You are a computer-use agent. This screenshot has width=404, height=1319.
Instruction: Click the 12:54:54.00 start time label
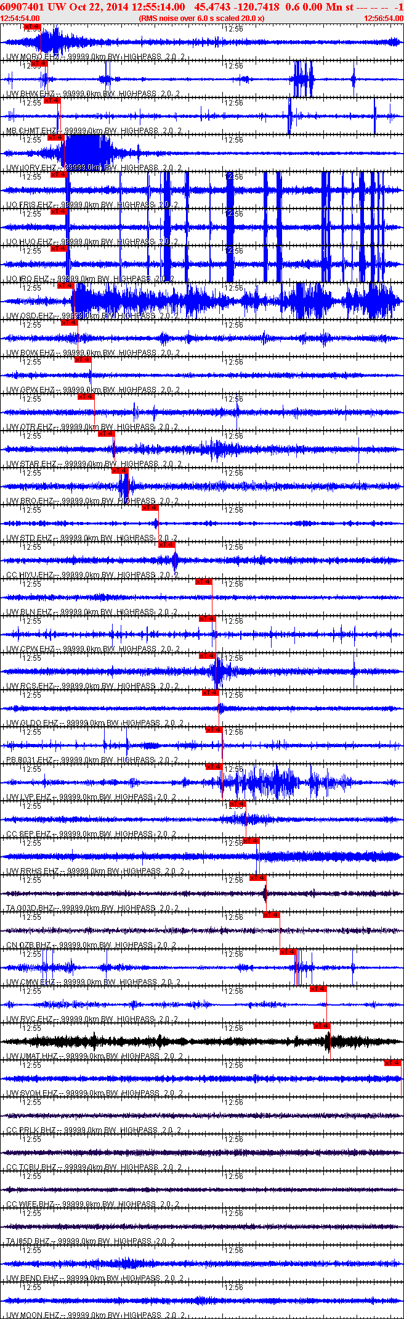[x=20, y=19]
